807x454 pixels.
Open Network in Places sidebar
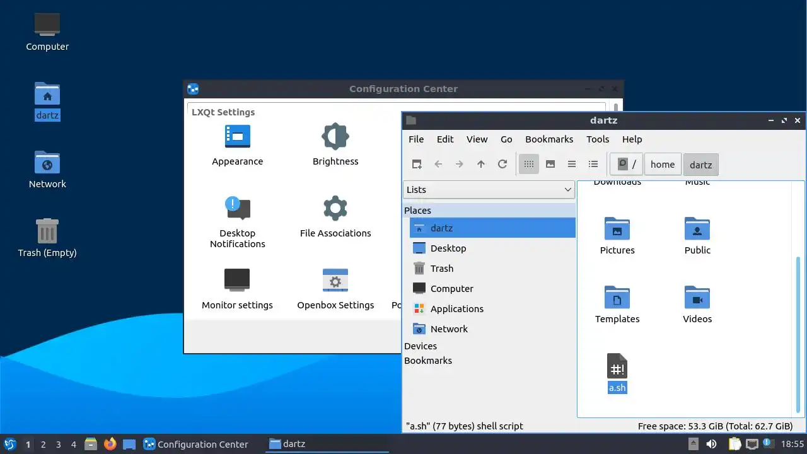click(x=492, y=329)
